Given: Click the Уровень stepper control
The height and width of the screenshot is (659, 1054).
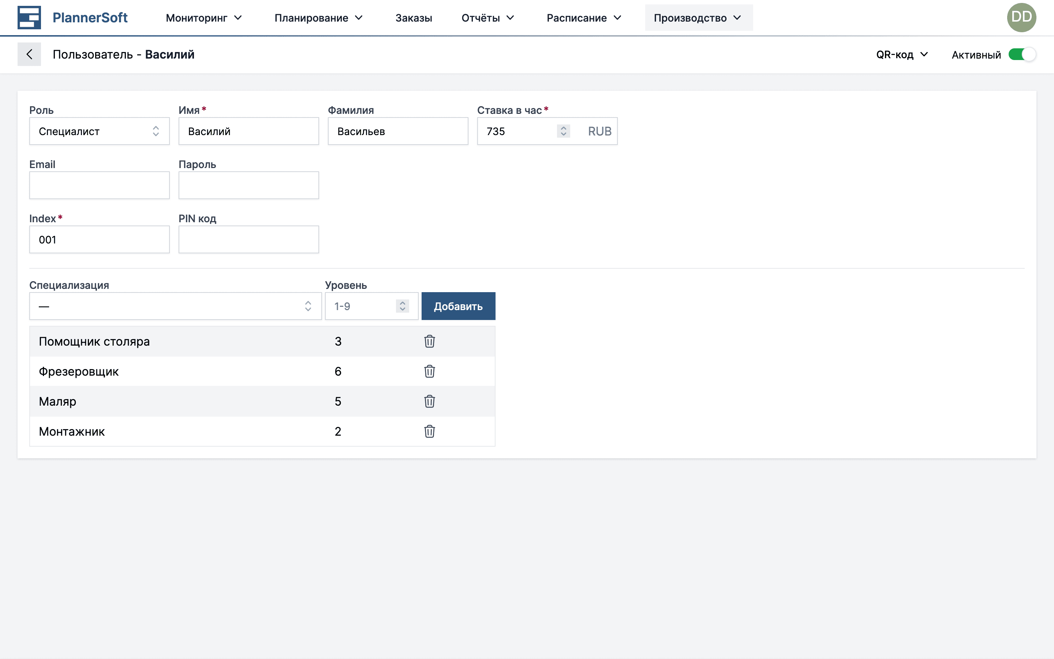Looking at the screenshot, I should [x=402, y=306].
